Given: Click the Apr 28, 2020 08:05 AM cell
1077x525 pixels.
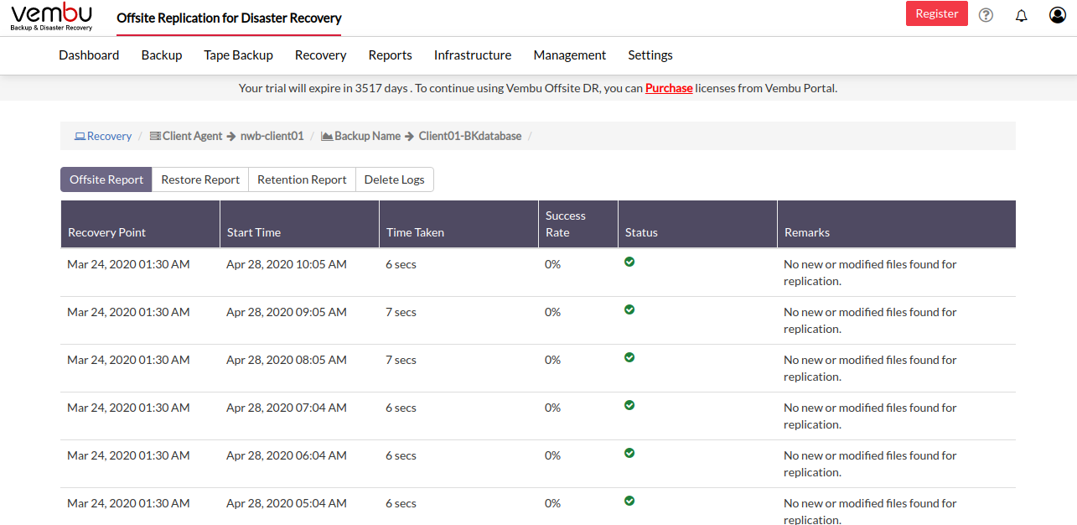Looking at the screenshot, I should click(287, 360).
